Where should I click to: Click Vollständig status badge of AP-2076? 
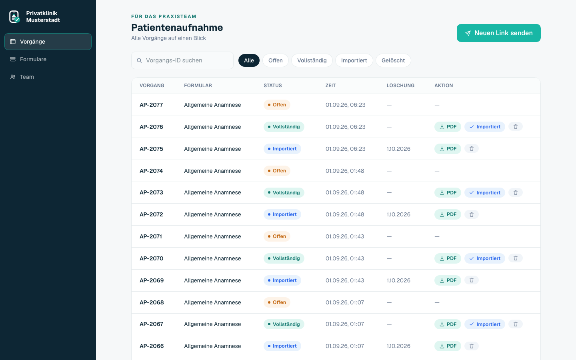tap(284, 127)
